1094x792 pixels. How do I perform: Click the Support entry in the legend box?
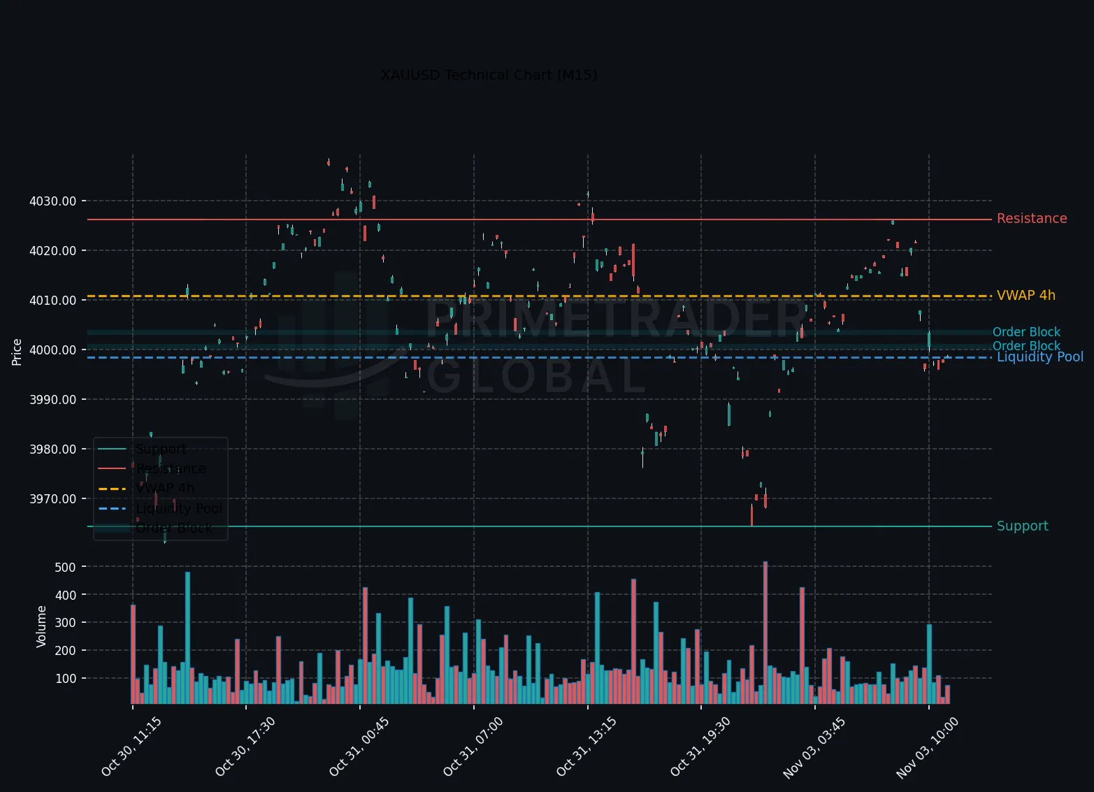point(161,449)
